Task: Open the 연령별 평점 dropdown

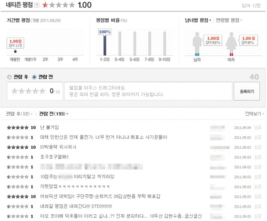Action: [229, 20]
